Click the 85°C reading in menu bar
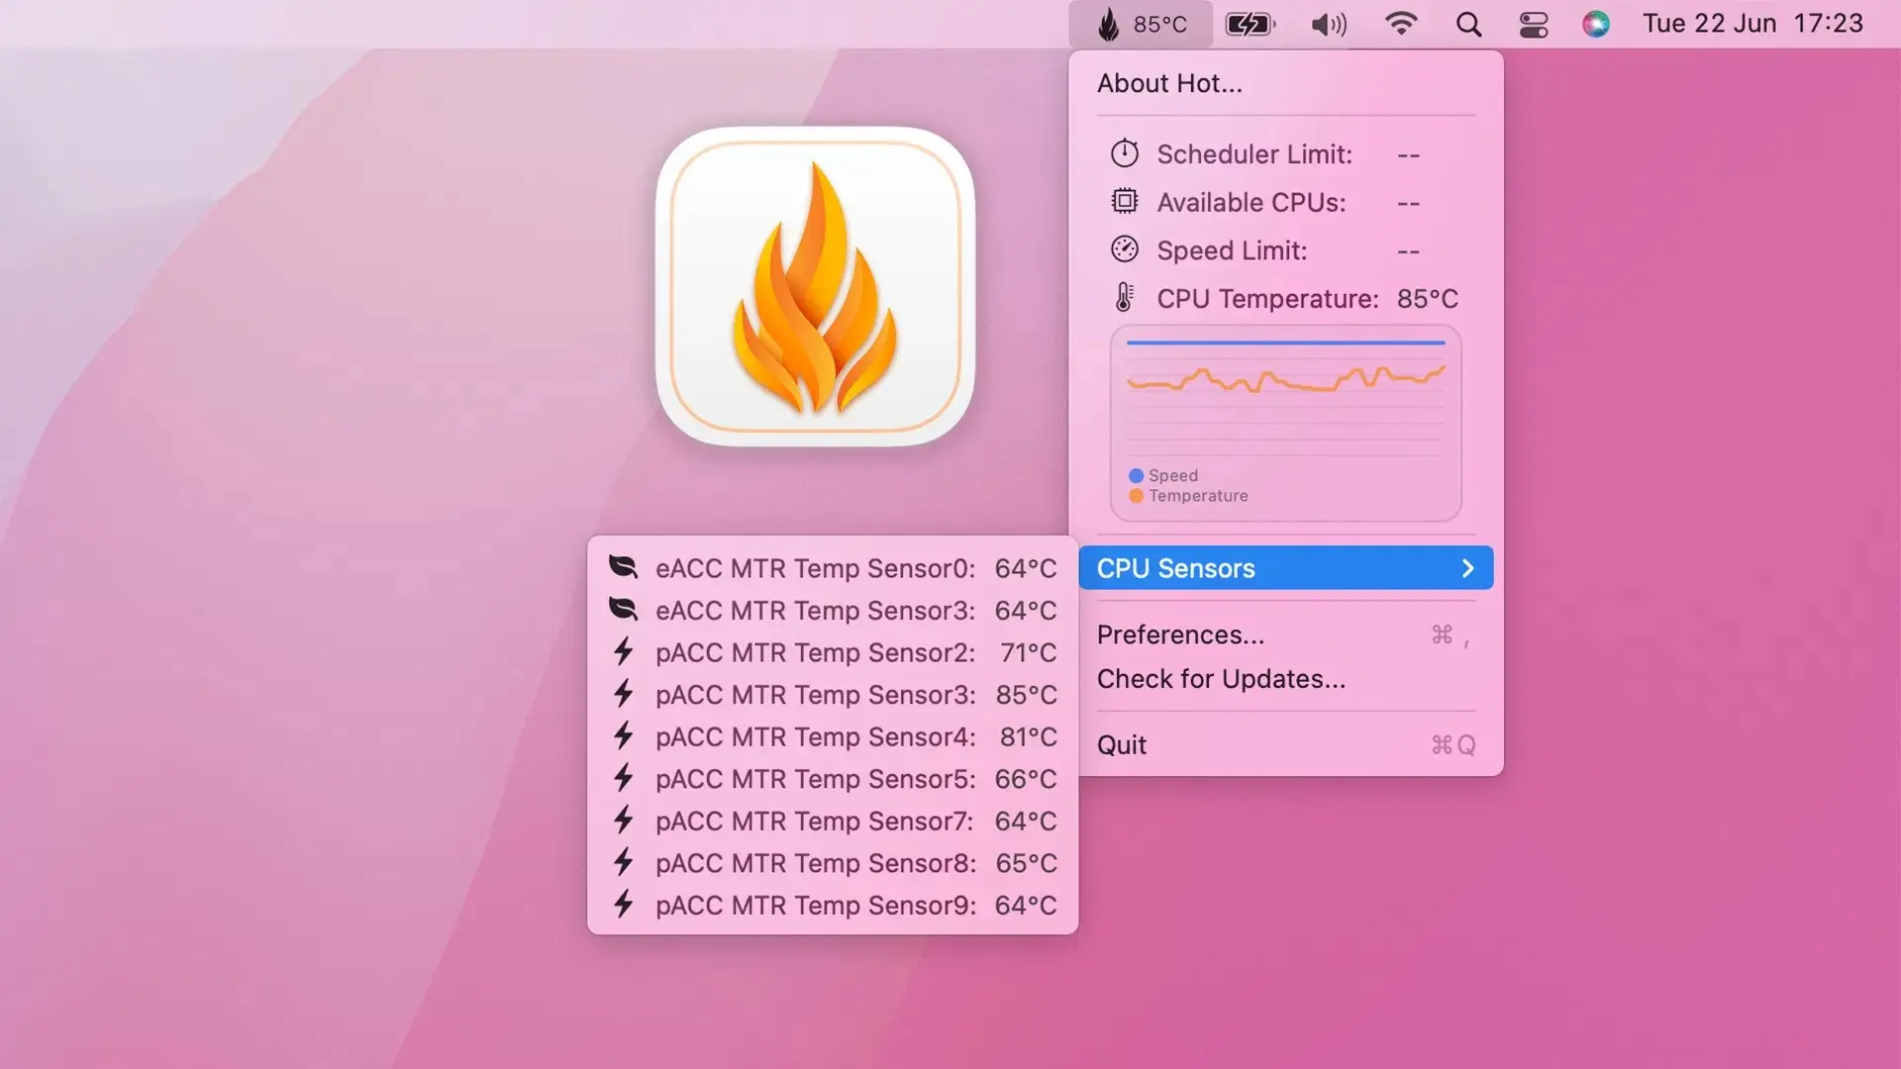This screenshot has width=1901, height=1069. pos(1160,24)
